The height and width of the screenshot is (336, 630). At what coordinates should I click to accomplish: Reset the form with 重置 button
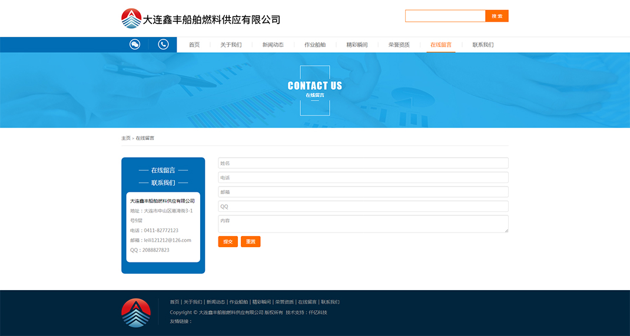(250, 241)
